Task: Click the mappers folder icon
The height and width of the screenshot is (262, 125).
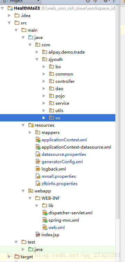Action: click(38, 132)
